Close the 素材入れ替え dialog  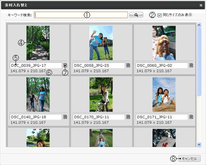click(x=201, y=5)
